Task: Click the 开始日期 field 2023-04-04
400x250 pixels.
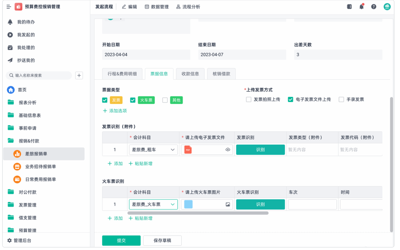Action: tap(146, 55)
